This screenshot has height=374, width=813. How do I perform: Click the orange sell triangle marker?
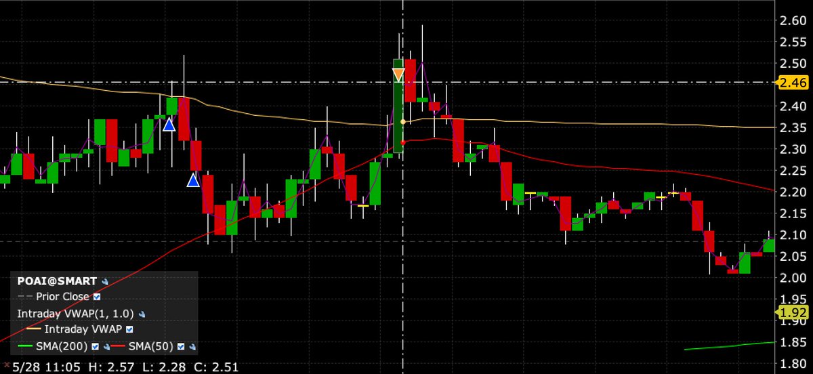[398, 75]
